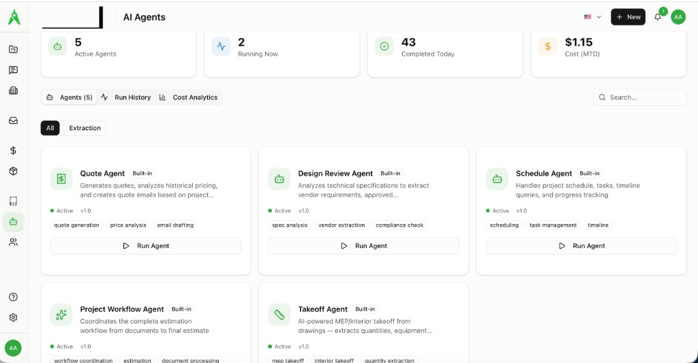
Task: Open the chat message icon in the sidebar
Action: [x=13, y=70]
